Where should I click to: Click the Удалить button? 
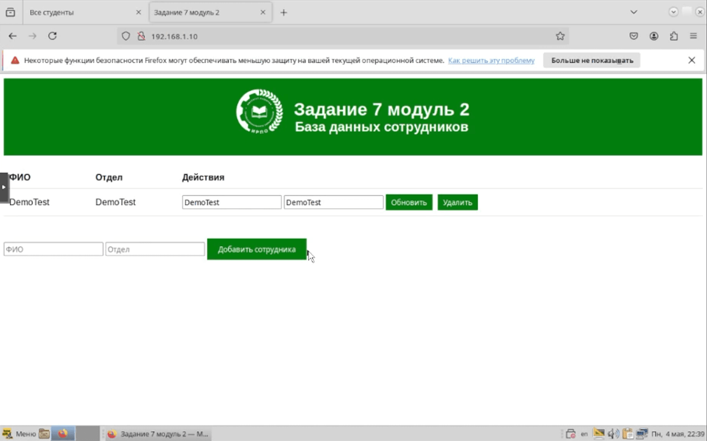[457, 202]
